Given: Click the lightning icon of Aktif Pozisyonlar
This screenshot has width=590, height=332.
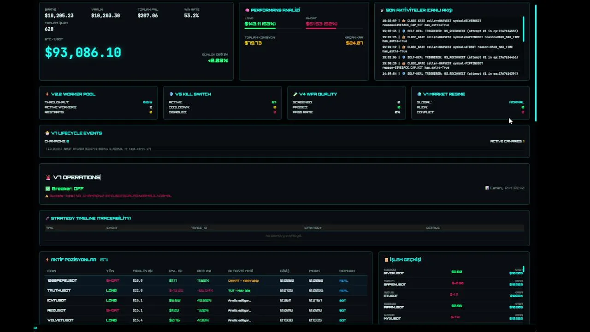Looking at the screenshot, I should (47, 260).
